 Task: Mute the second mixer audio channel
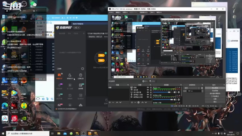(175, 100)
